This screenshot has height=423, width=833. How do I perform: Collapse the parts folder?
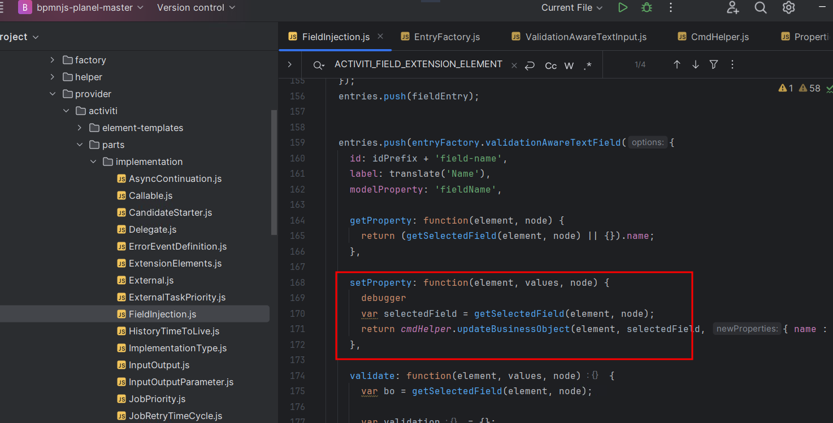pos(80,145)
